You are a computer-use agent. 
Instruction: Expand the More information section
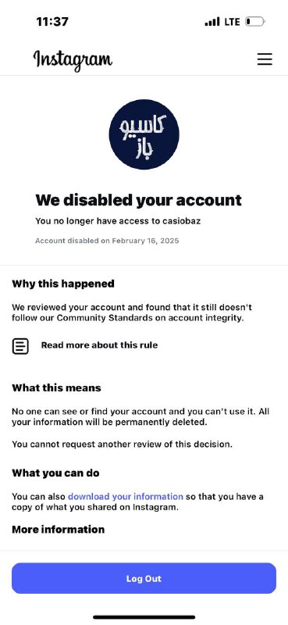click(59, 530)
